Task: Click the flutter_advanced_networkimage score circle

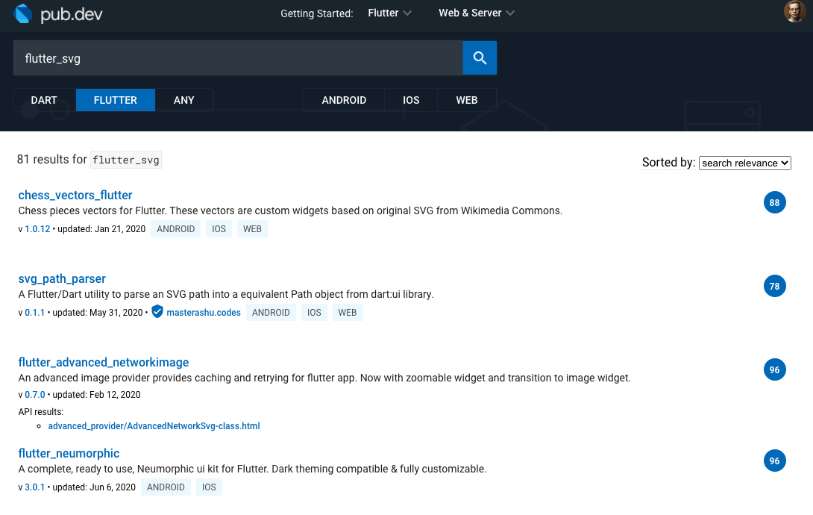Action: pyautogui.click(x=774, y=369)
